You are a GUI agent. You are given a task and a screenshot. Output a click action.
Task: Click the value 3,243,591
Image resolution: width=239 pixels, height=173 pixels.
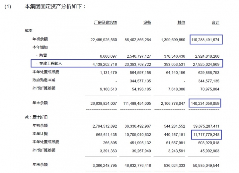[x=177, y=151]
